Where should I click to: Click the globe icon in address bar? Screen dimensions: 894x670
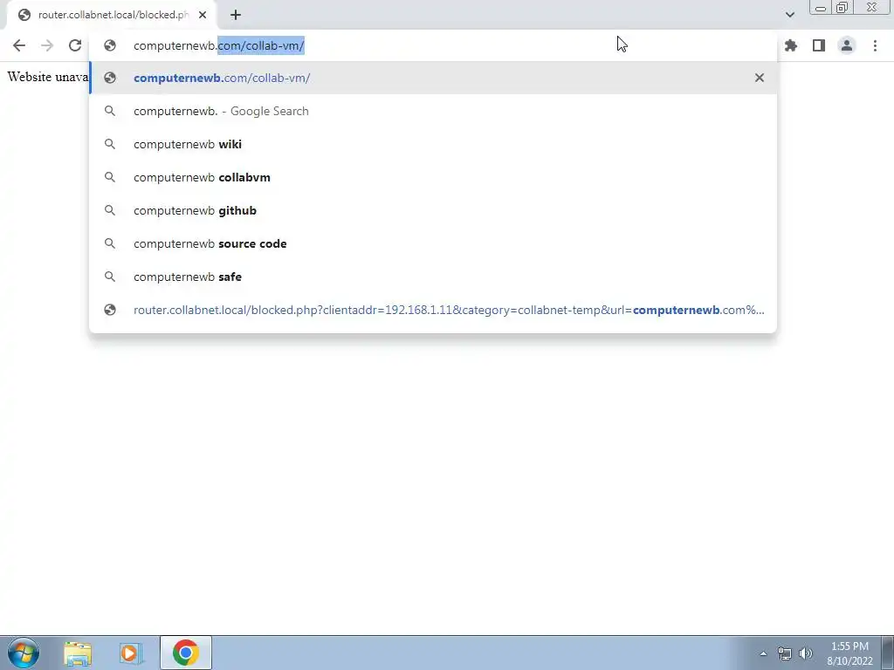point(110,45)
